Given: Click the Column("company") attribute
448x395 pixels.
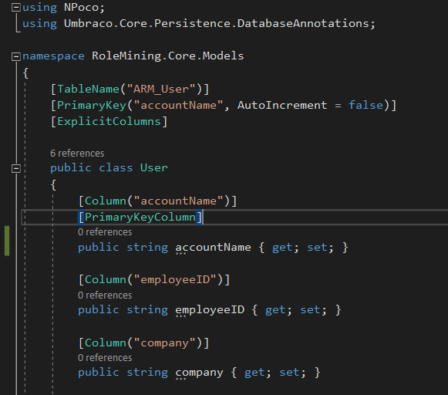Looking at the screenshot, I should [143, 343].
